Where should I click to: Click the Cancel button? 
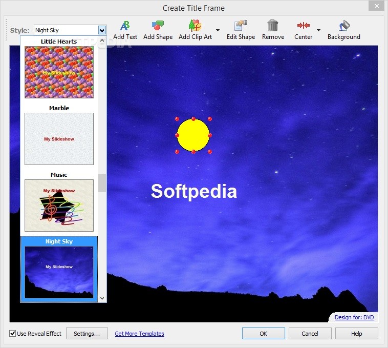tap(310, 334)
